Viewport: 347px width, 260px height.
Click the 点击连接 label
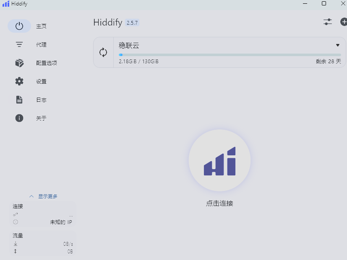point(219,203)
